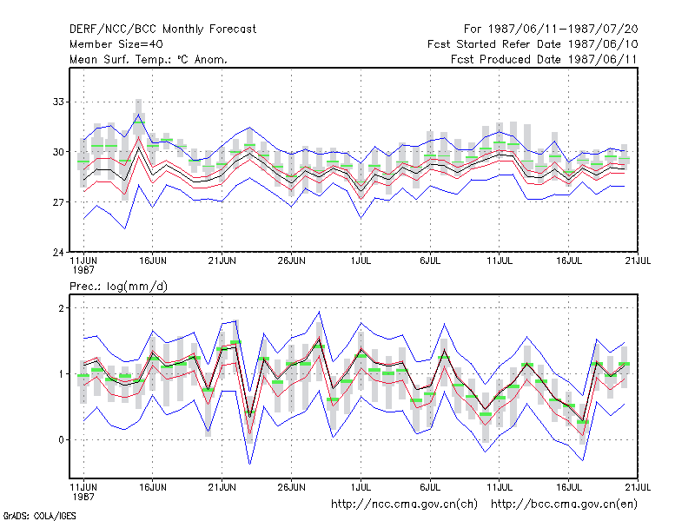Click the GrADS: COLA/IGES credit text
Screen dimensions: 695x521
(x=39, y=516)
